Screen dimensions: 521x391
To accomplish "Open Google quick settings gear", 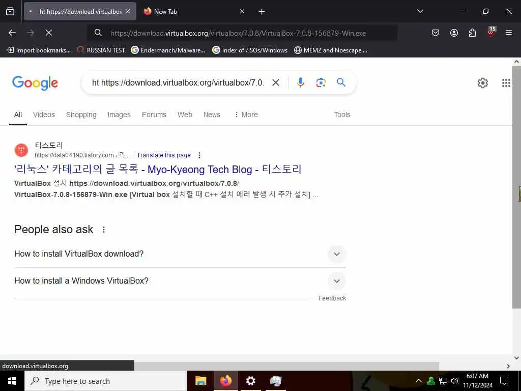I will 482,83.
